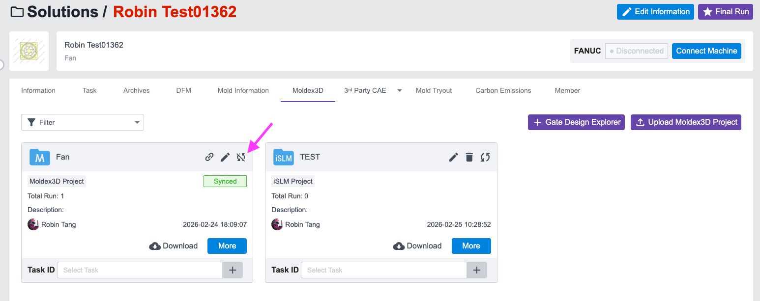The width and height of the screenshot is (760, 301).
Task: Edit the Fan project with pencil icon
Action: [225, 157]
